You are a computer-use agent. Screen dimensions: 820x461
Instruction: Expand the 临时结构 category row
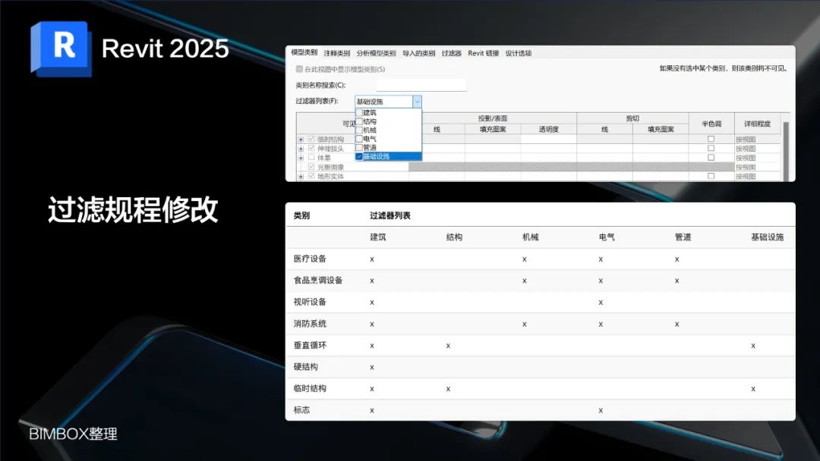301,140
